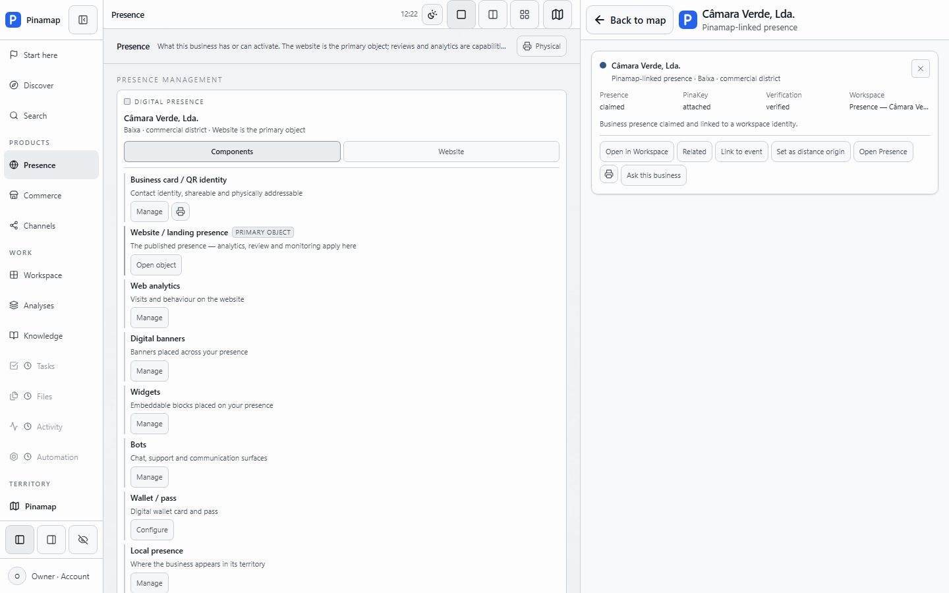
Task: Open the Activity item in the sidebar
Action: [x=51, y=427]
